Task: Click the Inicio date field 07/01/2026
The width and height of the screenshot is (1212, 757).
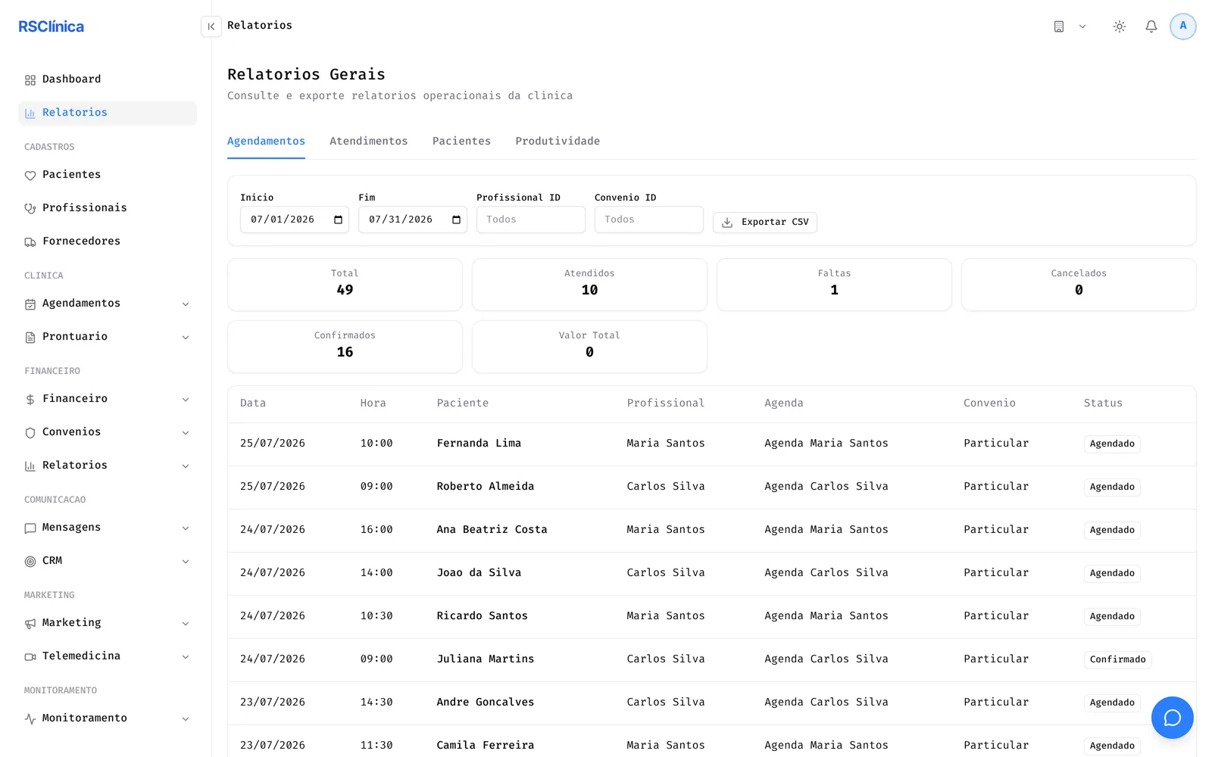Action: tap(295, 220)
